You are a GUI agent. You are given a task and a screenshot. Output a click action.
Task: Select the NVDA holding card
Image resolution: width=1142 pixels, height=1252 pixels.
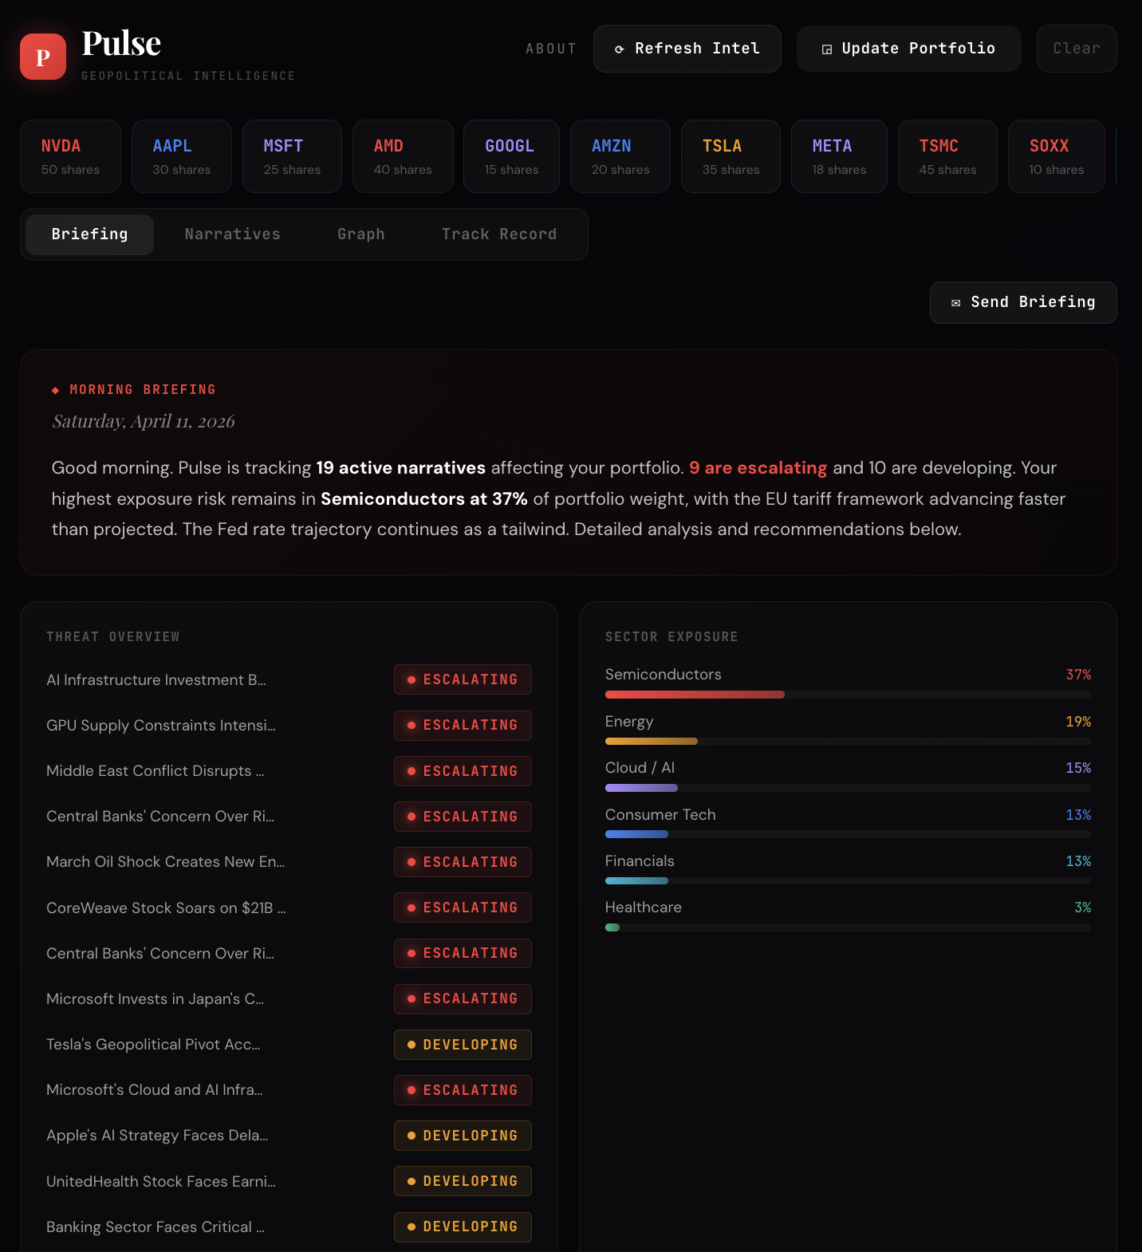[x=70, y=156]
